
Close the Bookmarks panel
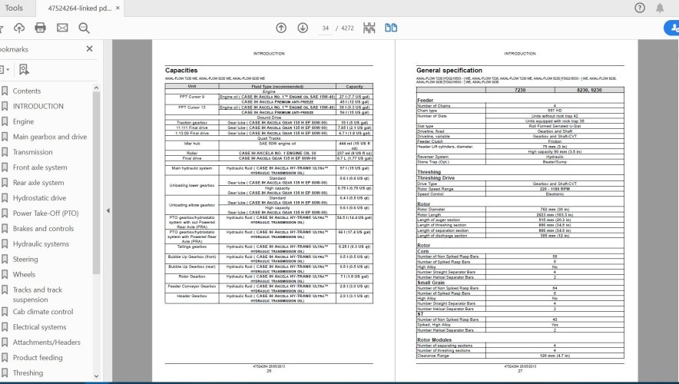click(x=90, y=49)
